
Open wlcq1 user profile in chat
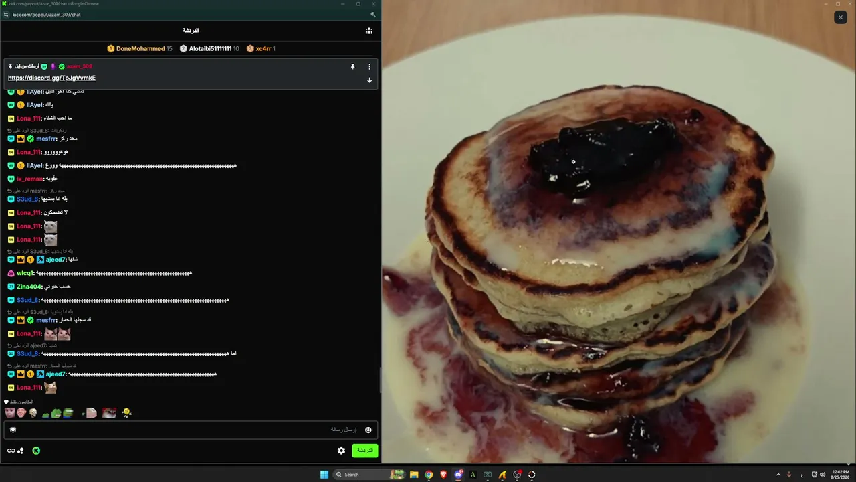pos(25,273)
